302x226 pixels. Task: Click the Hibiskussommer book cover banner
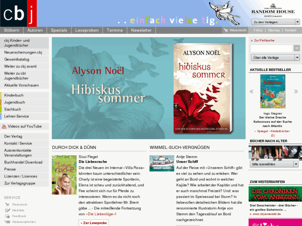[149, 88]
